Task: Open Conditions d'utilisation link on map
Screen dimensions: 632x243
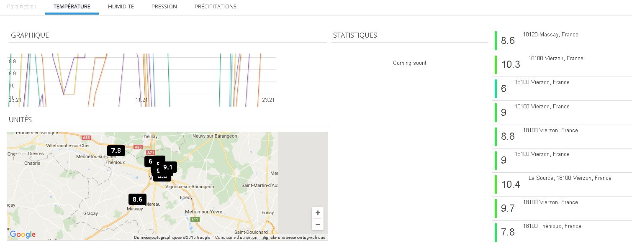Action: [236, 238]
